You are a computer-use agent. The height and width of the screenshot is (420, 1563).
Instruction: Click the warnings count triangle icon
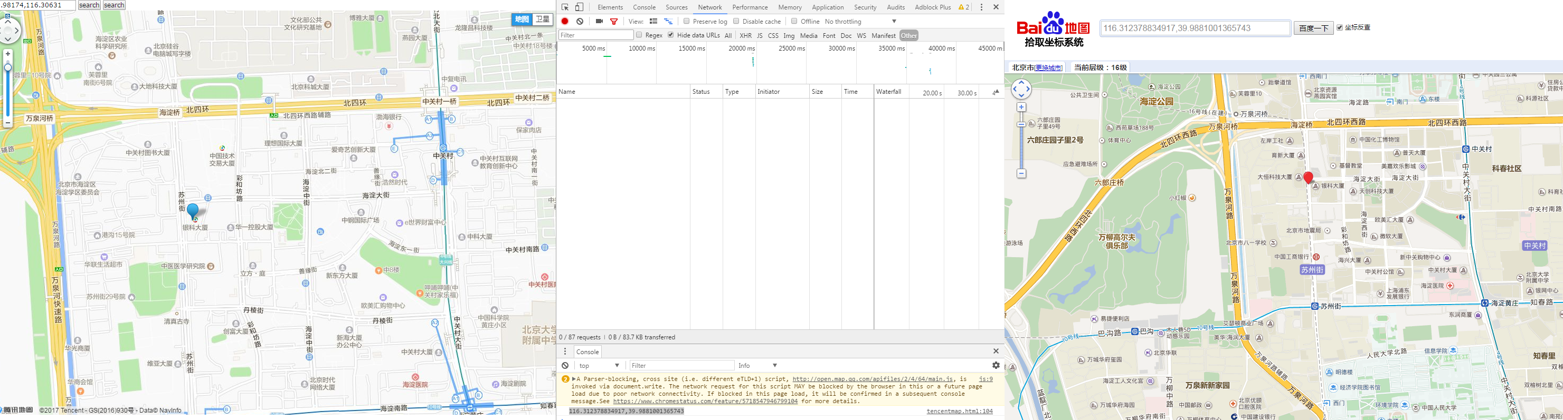[x=963, y=7]
